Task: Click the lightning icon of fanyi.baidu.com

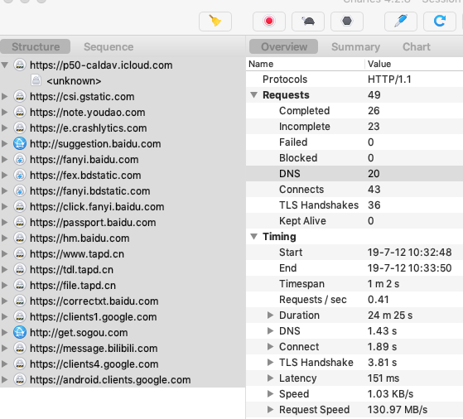Action: [20, 160]
